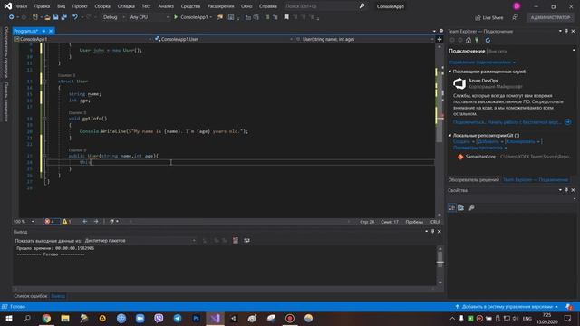This screenshot has width=580, height=326.
Task: Start debugging with green play icon
Action: point(176,17)
